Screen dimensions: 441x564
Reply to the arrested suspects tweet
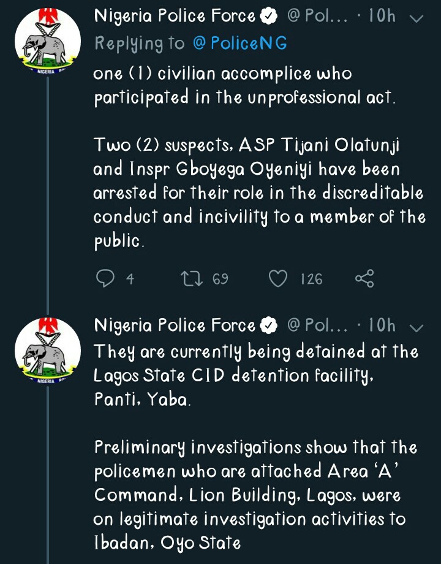106,280
